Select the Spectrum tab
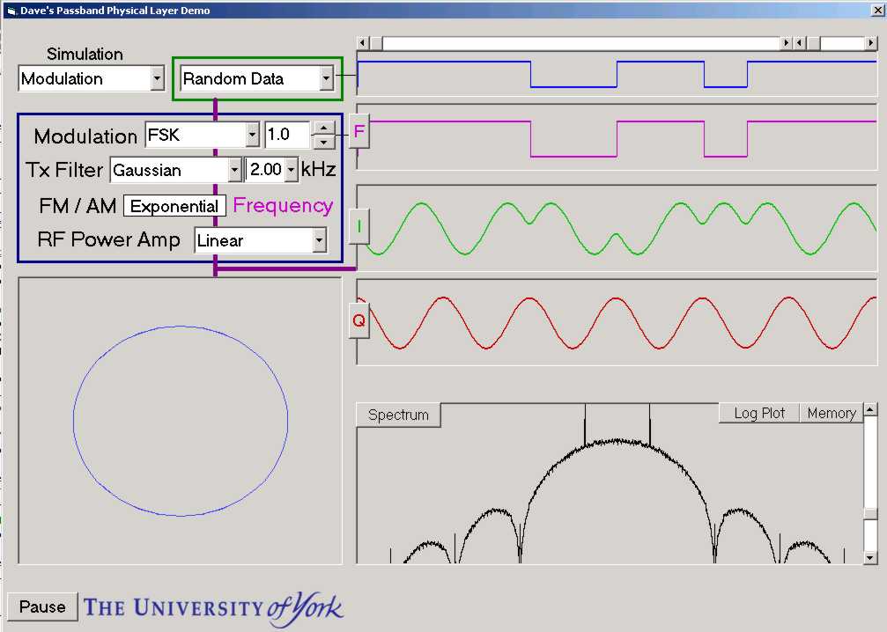Viewport: 887px width, 632px height. click(x=398, y=415)
